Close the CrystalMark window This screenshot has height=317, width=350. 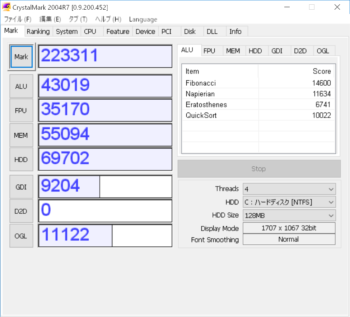337,7
